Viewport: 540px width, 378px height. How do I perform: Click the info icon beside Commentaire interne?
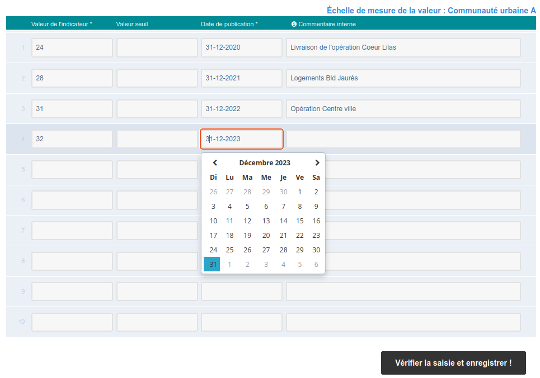pos(294,24)
